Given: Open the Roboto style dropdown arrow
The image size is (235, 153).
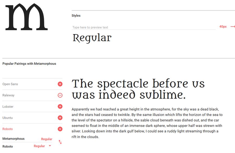Looking at the screenshot, I should 50,146.
